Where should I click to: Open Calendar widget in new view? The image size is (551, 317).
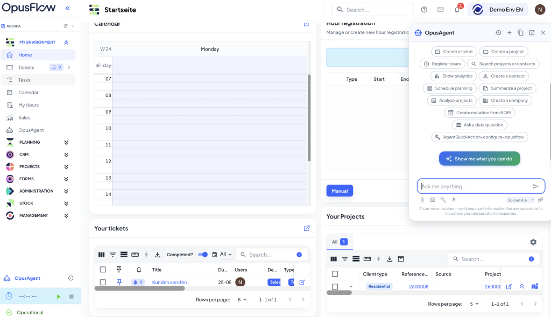click(306, 24)
